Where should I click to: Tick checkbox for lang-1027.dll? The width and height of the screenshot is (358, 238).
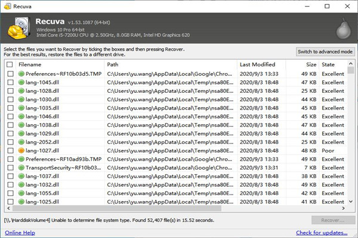[x=10, y=151]
